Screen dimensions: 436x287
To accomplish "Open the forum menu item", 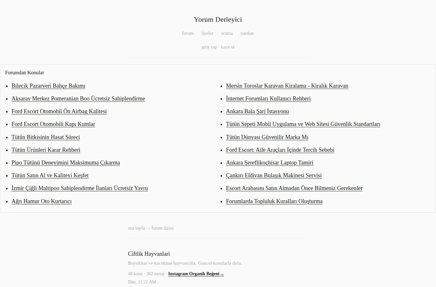I will [x=188, y=33].
